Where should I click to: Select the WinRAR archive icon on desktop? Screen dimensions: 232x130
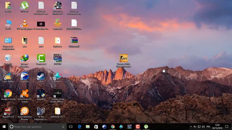point(74,40)
